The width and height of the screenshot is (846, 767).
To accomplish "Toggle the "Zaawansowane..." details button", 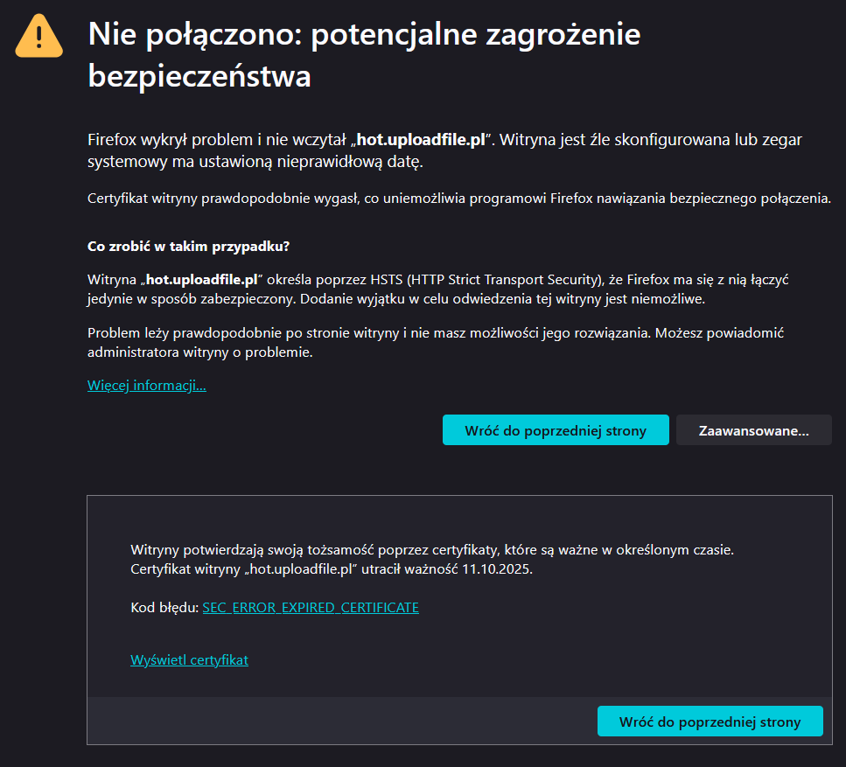I will [753, 430].
